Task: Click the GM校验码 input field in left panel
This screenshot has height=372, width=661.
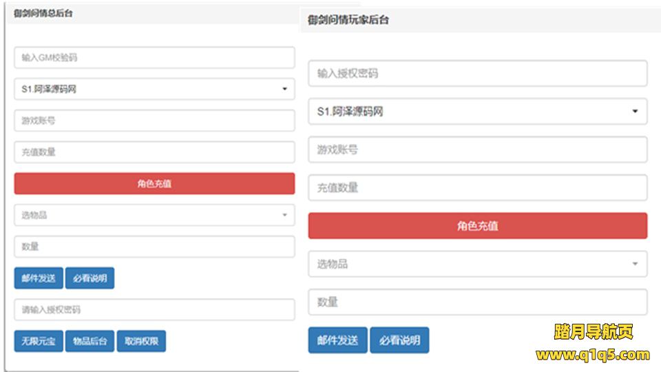Action: [x=154, y=58]
